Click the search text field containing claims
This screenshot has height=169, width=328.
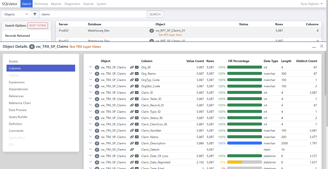(93, 14)
